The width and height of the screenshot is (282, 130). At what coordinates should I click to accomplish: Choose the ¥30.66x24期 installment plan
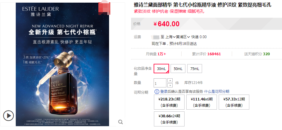(169, 119)
